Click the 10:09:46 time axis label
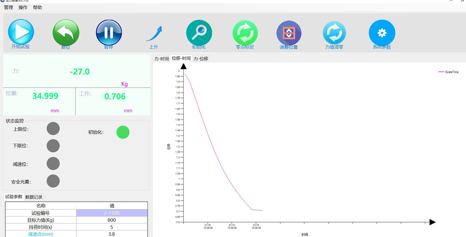466x237 pixels. point(256,227)
